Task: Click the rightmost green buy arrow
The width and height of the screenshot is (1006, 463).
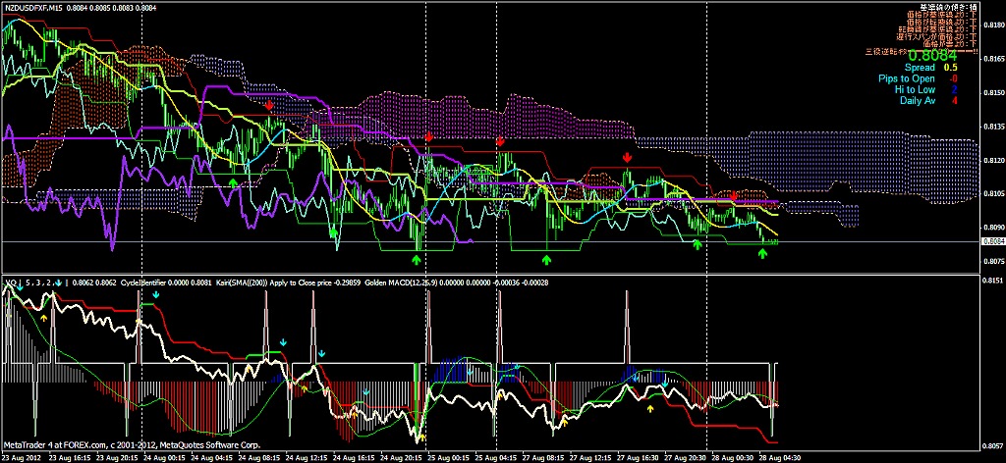Action: 761,254
